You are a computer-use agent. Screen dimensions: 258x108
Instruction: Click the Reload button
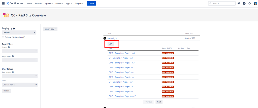6,91
